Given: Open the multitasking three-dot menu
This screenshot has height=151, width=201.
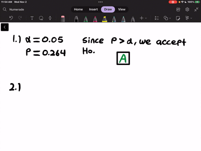Looking at the screenshot, I should click(x=100, y=2).
